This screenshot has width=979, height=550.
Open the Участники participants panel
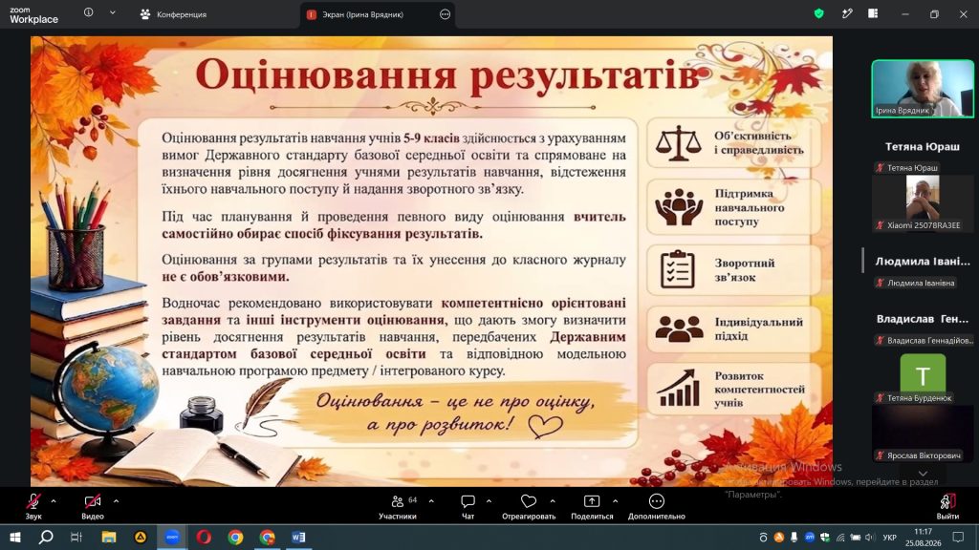coord(398,506)
